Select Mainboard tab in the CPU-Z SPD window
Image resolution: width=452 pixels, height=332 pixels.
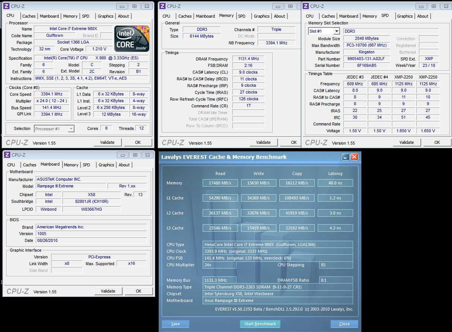pos(349,16)
